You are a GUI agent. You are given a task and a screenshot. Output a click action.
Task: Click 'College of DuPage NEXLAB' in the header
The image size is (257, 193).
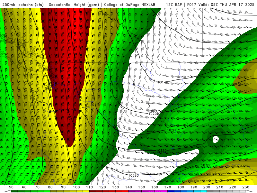(x=130, y=5)
